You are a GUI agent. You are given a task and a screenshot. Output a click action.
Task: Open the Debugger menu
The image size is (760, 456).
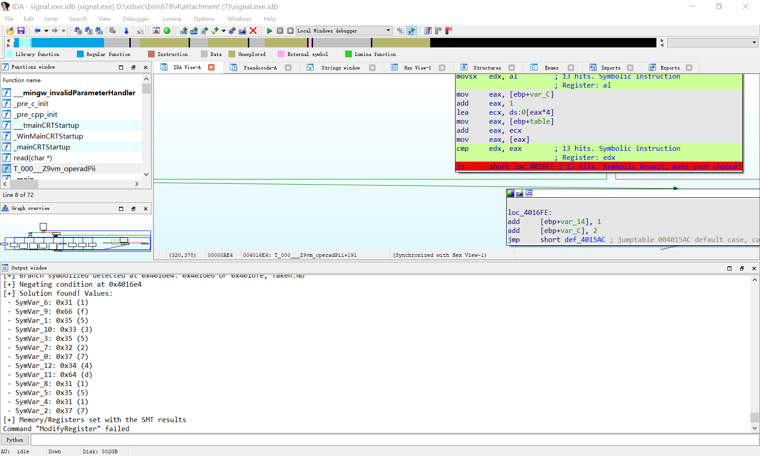(136, 19)
